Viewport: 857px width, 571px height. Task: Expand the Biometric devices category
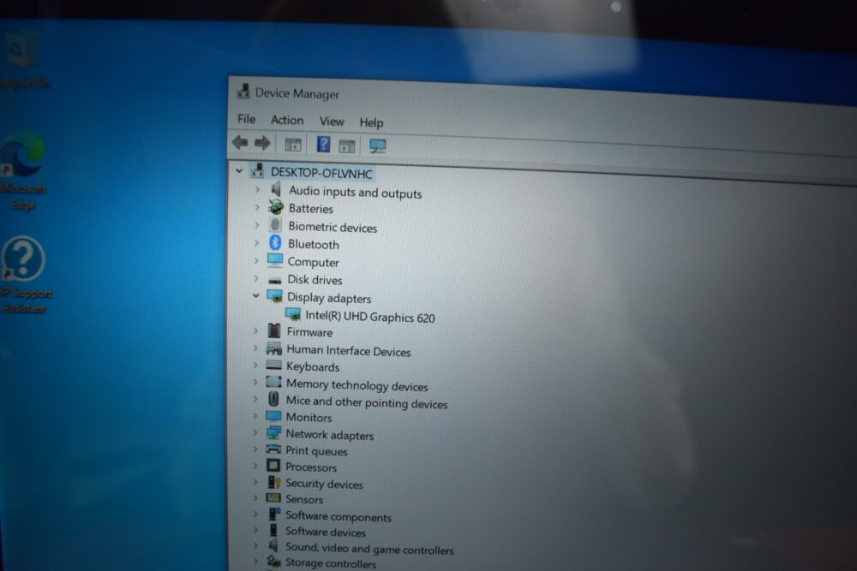coord(256,225)
